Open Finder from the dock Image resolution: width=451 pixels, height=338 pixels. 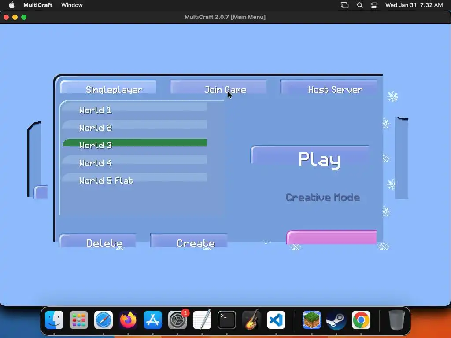pyautogui.click(x=54, y=320)
